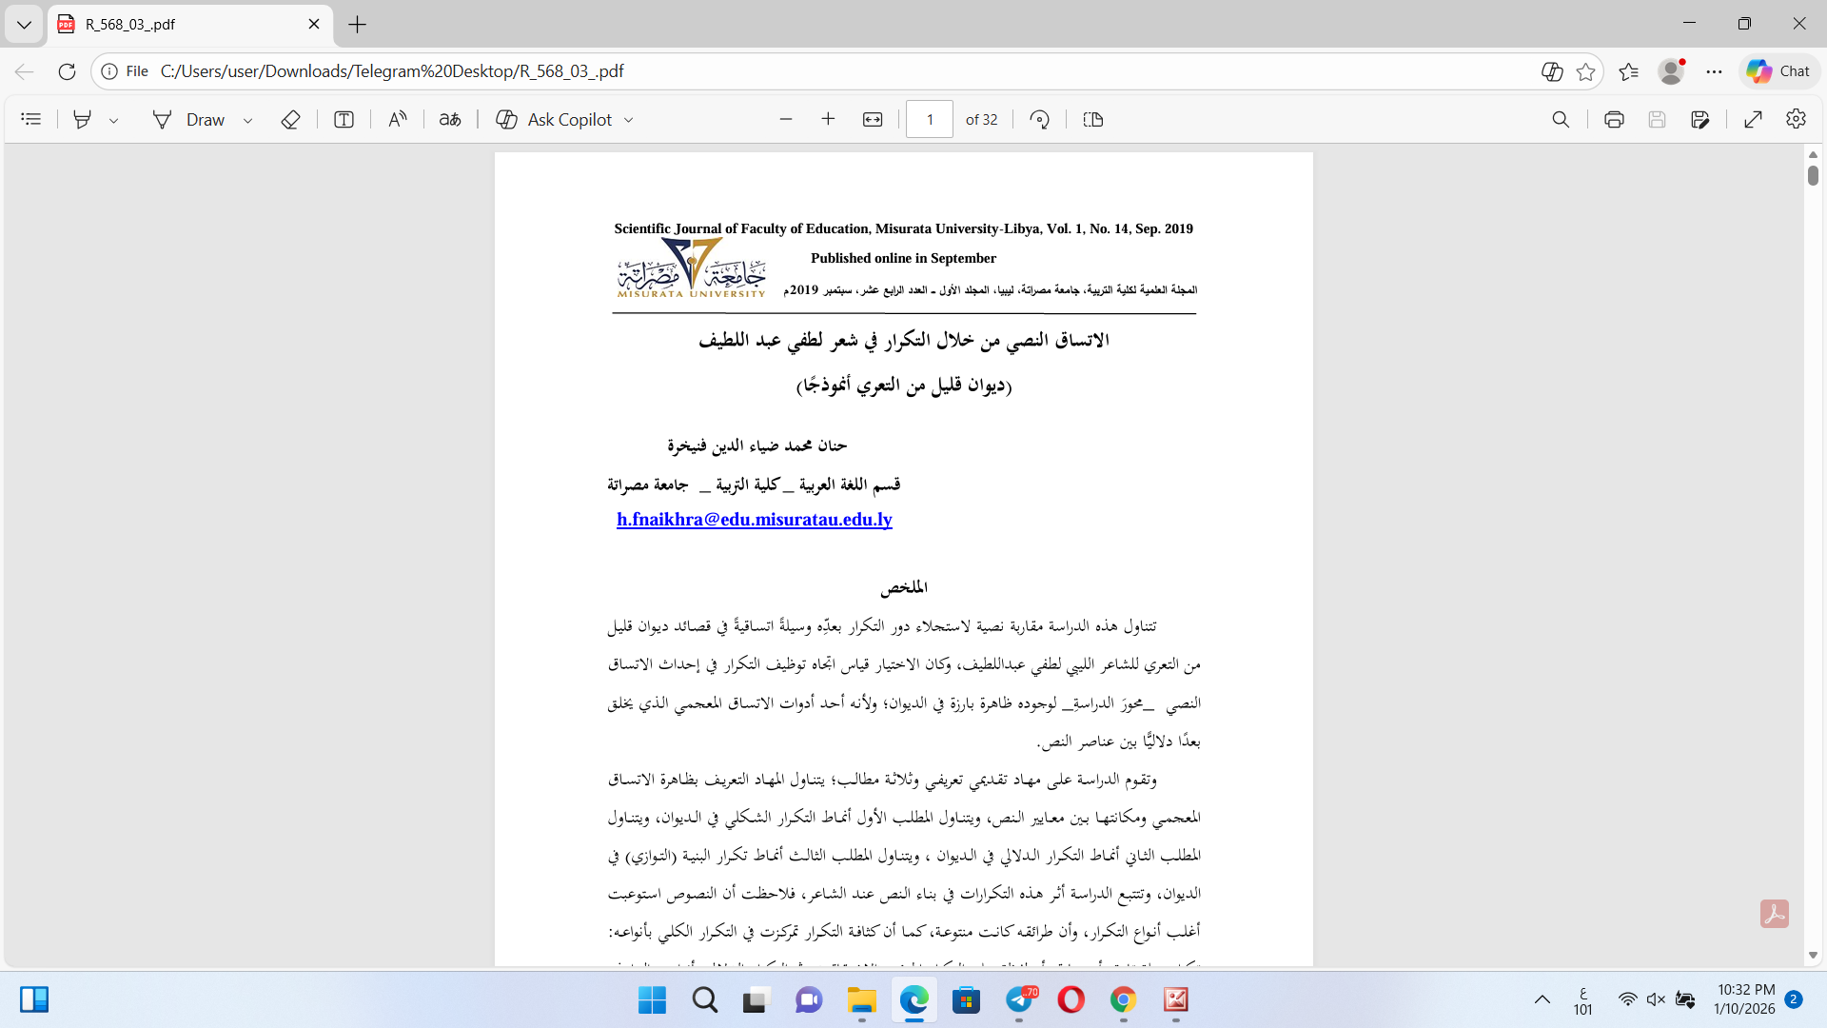Open PDF settings gear
1827x1028 pixels.
tap(1796, 119)
